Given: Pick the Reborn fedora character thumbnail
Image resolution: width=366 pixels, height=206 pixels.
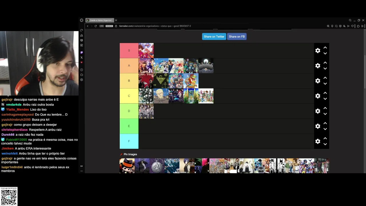Looking at the screenshot, I should [x=127, y=166].
